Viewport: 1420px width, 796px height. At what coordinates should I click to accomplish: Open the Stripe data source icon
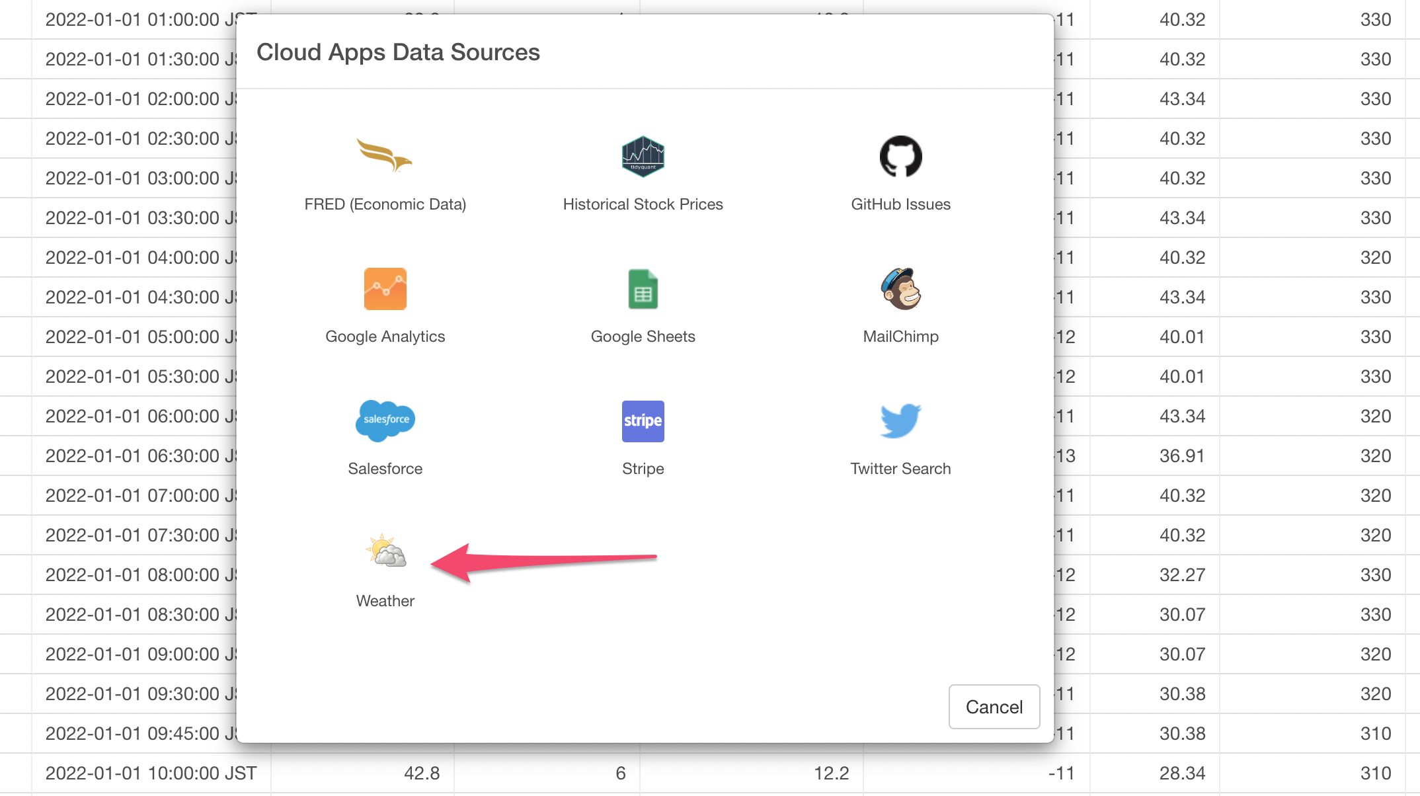[x=643, y=421]
